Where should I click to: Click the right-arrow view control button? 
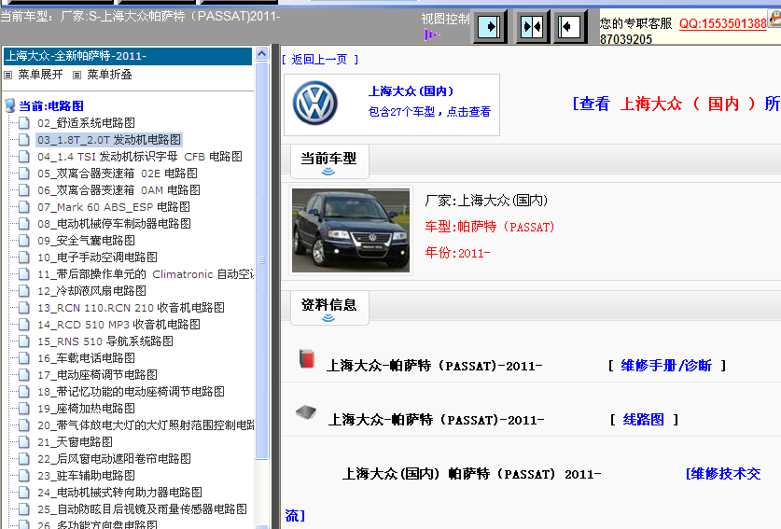pos(490,27)
